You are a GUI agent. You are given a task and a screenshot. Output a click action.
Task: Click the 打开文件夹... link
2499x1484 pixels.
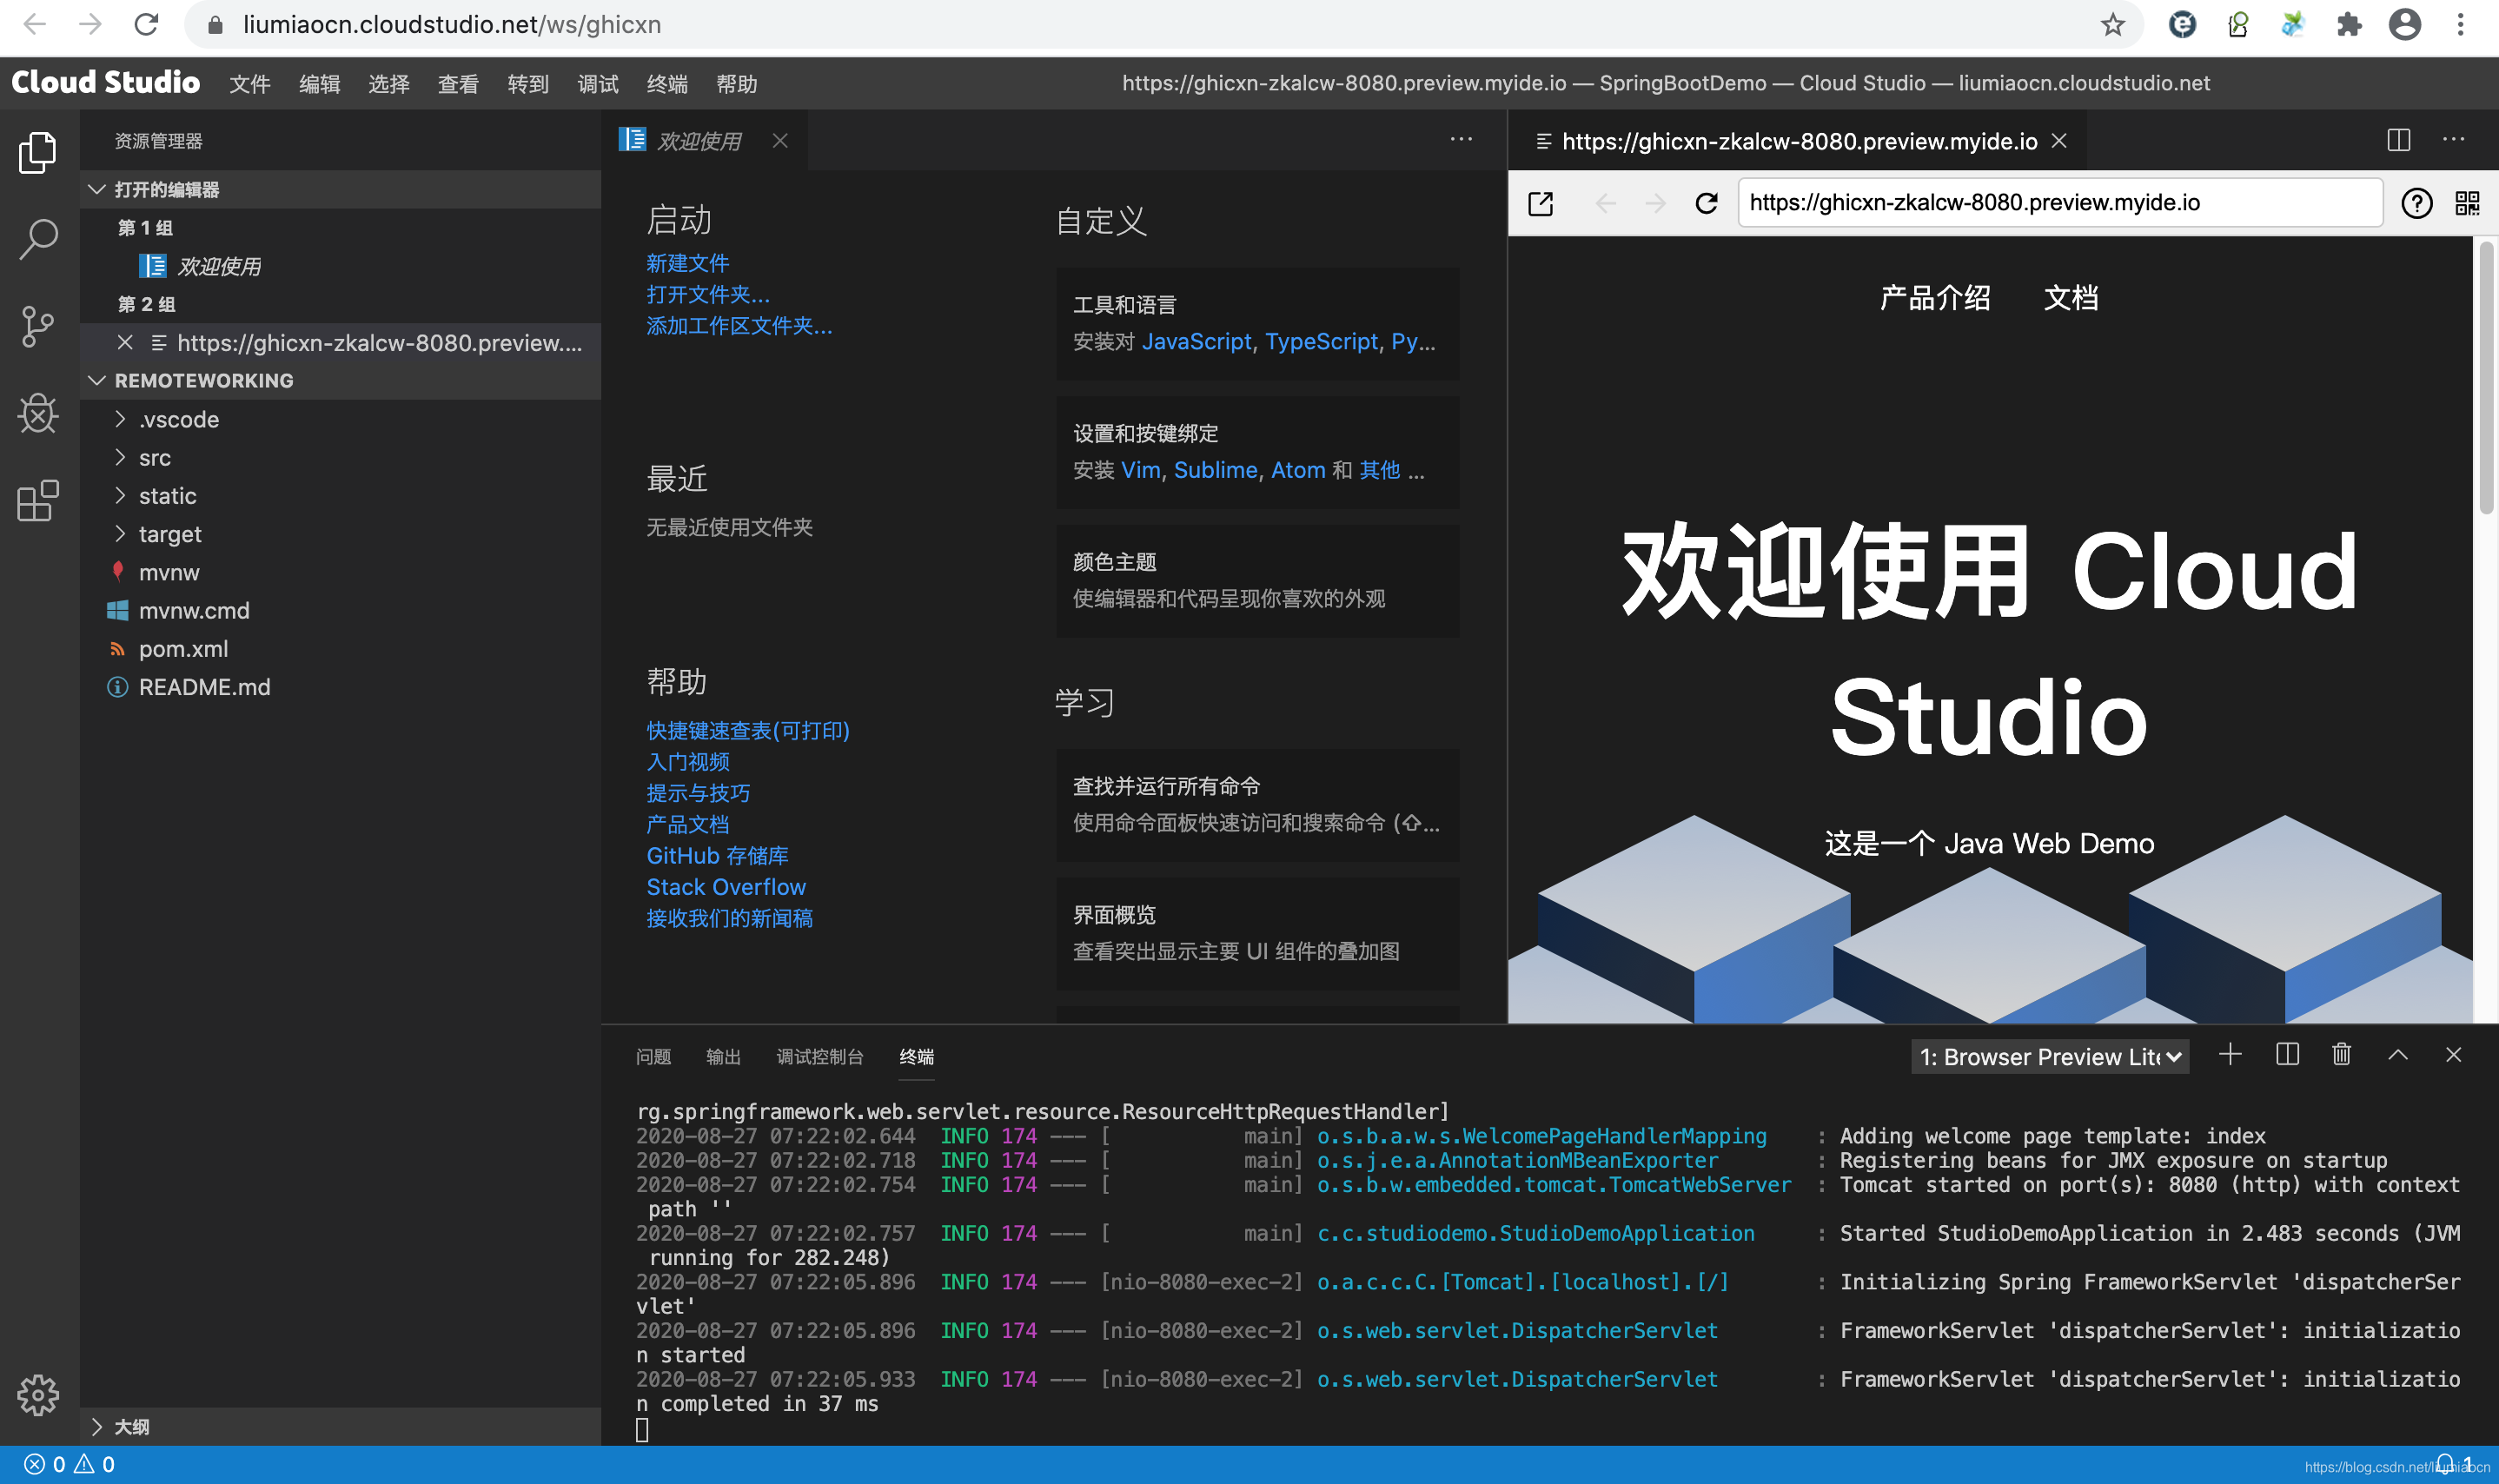(x=708, y=295)
